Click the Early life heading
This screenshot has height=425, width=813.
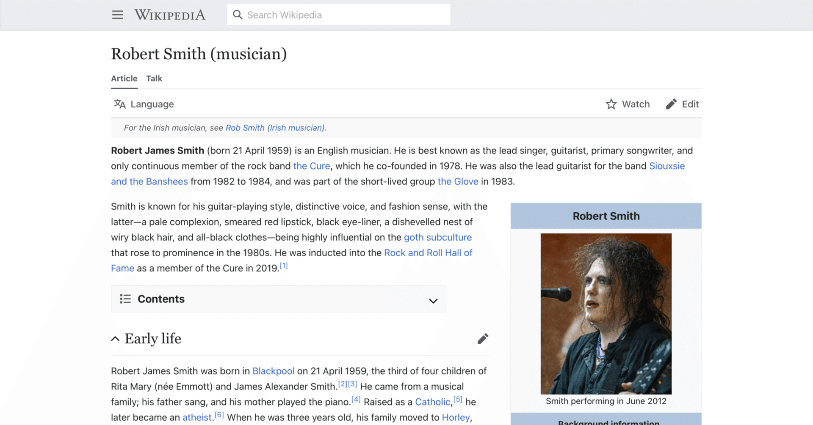(x=153, y=339)
